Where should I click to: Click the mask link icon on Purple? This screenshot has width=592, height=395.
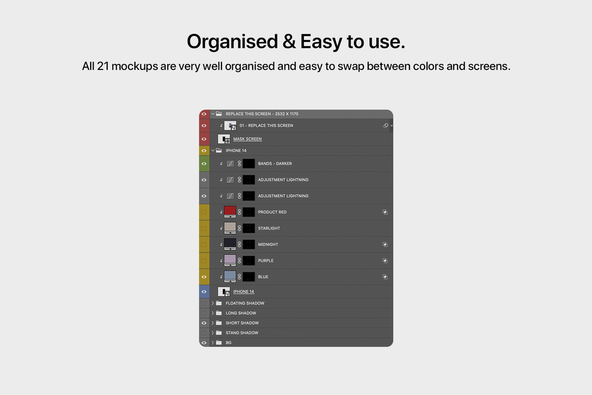(x=239, y=261)
